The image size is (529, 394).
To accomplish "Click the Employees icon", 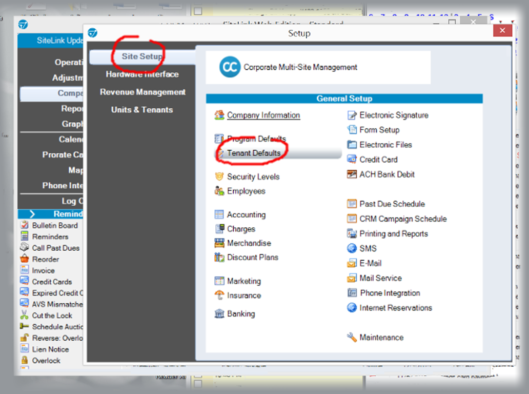I will tap(219, 191).
